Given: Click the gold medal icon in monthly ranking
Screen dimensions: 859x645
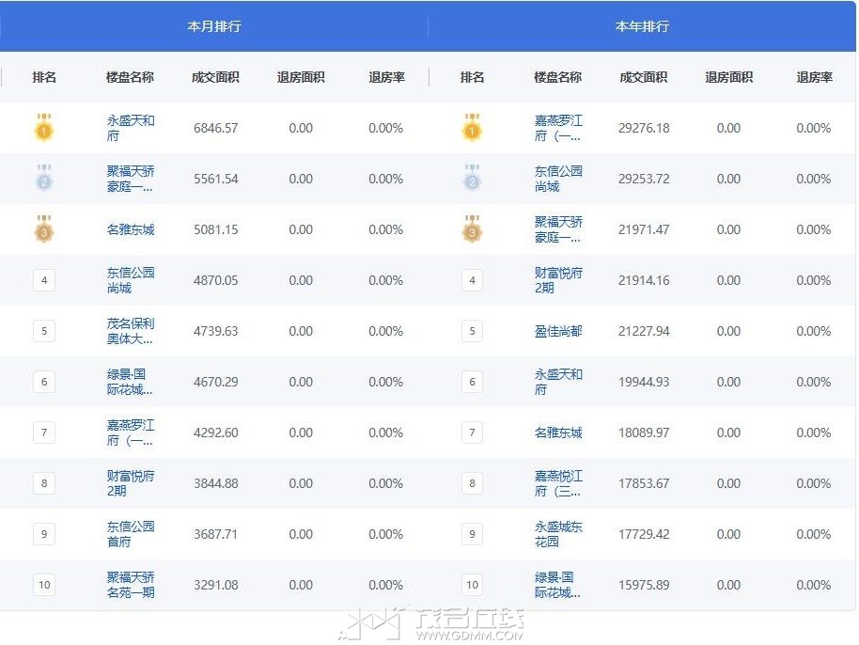Looking at the screenshot, I should [x=43, y=128].
